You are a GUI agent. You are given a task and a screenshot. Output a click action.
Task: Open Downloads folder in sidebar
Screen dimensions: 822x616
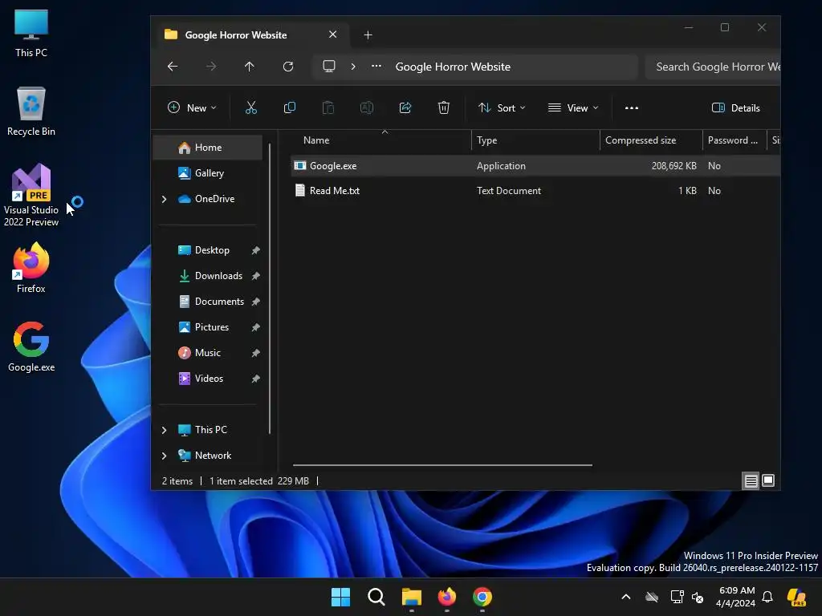208,276
